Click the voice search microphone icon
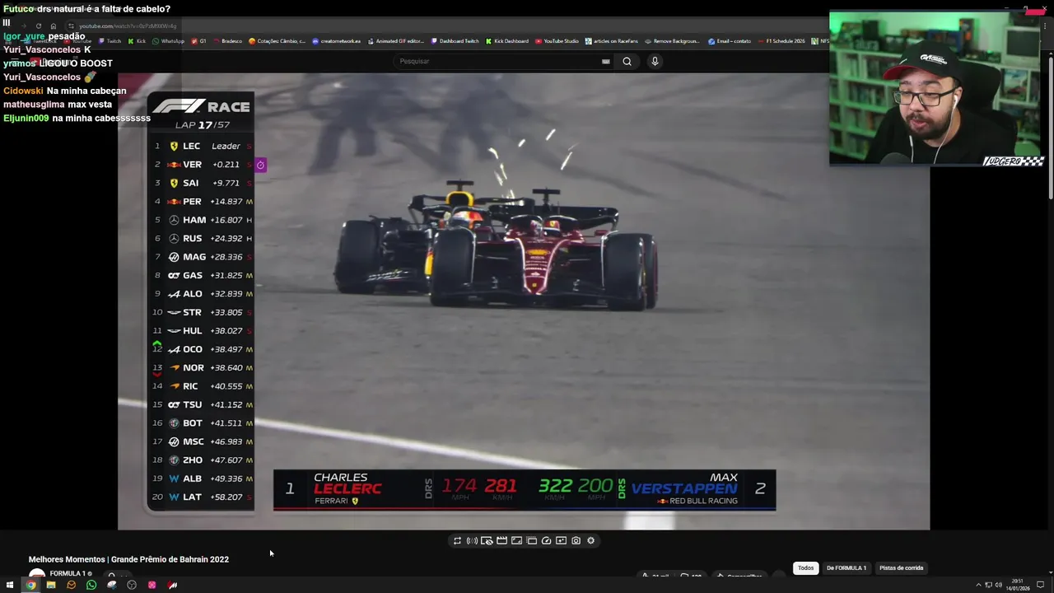The image size is (1054, 593). click(655, 61)
